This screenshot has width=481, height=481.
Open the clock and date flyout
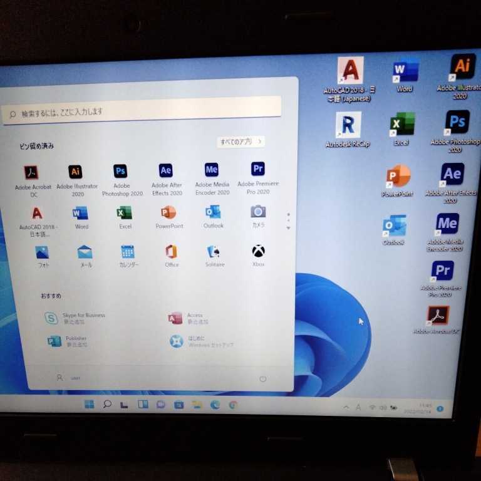418,408
